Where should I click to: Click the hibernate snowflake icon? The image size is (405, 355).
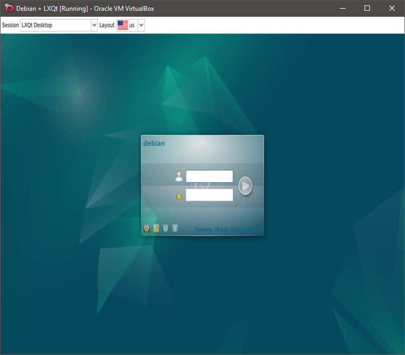[175, 228]
